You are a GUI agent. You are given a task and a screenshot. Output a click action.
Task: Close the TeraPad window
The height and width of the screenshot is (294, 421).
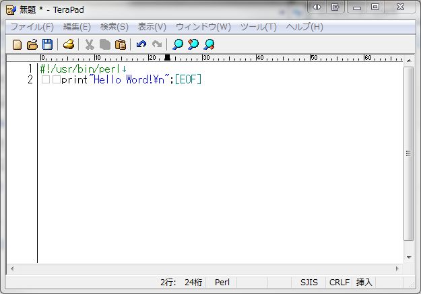coord(400,7)
